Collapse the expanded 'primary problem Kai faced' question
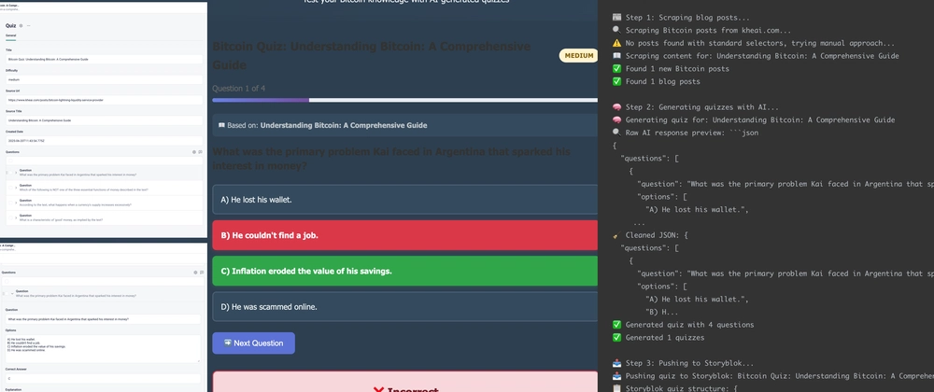 tap(12, 294)
